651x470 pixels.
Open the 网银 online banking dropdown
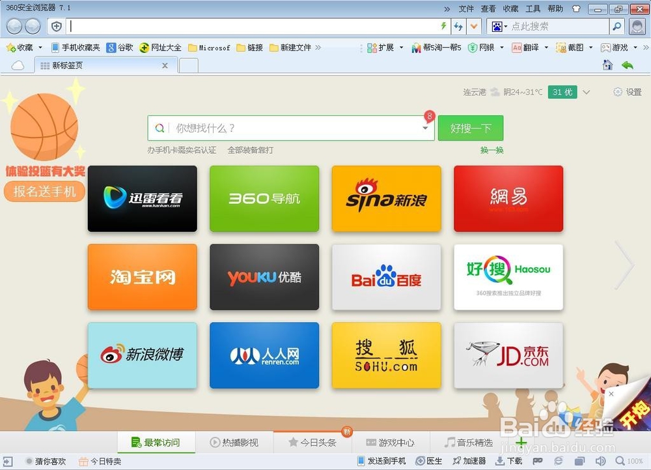tap(486, 48)
